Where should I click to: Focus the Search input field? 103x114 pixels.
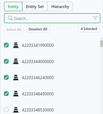(x=52, y=18)
